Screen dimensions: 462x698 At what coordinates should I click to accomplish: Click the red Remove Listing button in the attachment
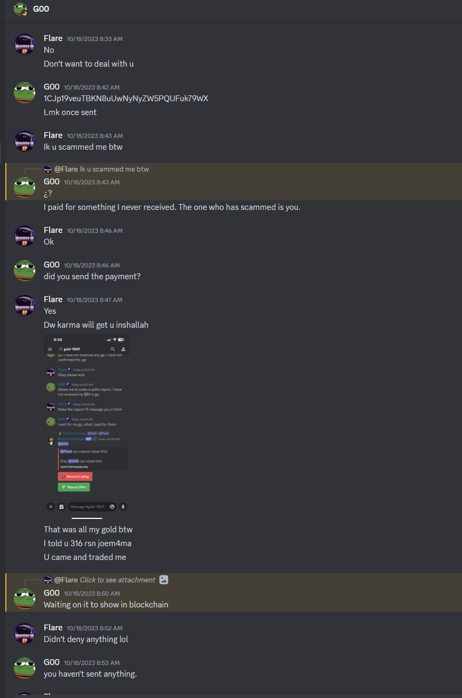tap(75, 476)
